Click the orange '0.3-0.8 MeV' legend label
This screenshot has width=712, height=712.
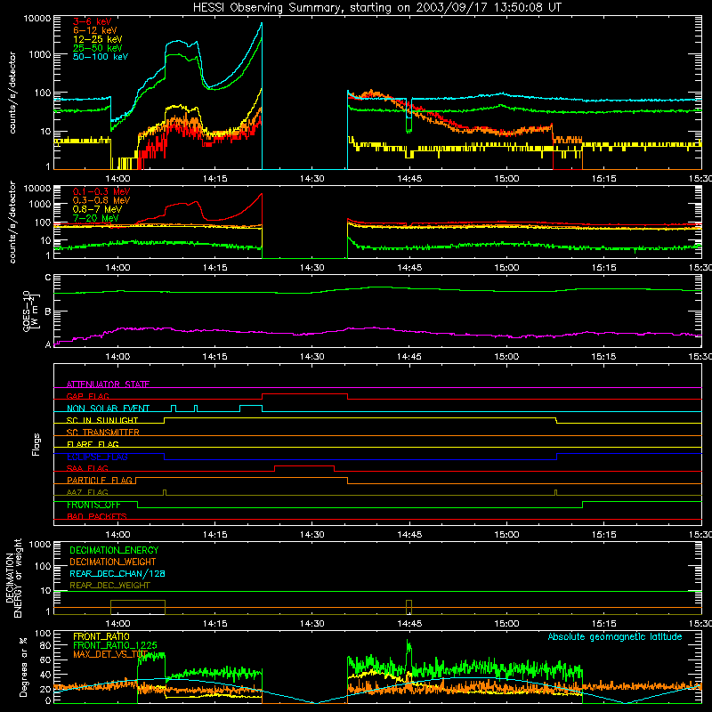[101, 200]
